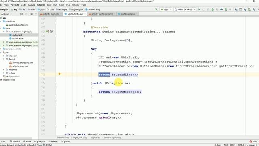Click the Attach Debugger to Android Process icon
259x146 pixels.
pos(226,9)
